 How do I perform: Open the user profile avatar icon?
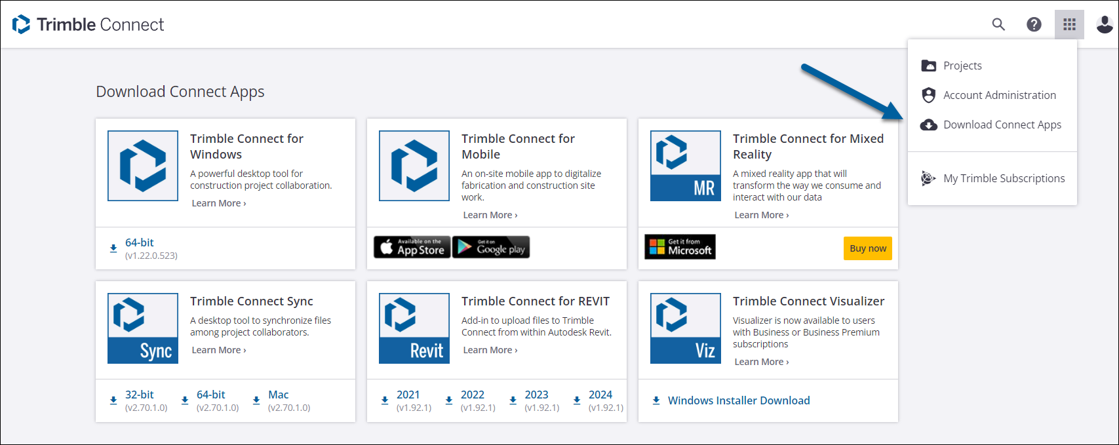tap(1105, 24)
